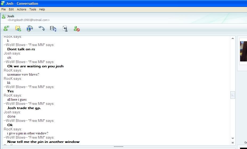Open the File menu
Viewport: 247px width, 149px height.
tap(3, 9)
